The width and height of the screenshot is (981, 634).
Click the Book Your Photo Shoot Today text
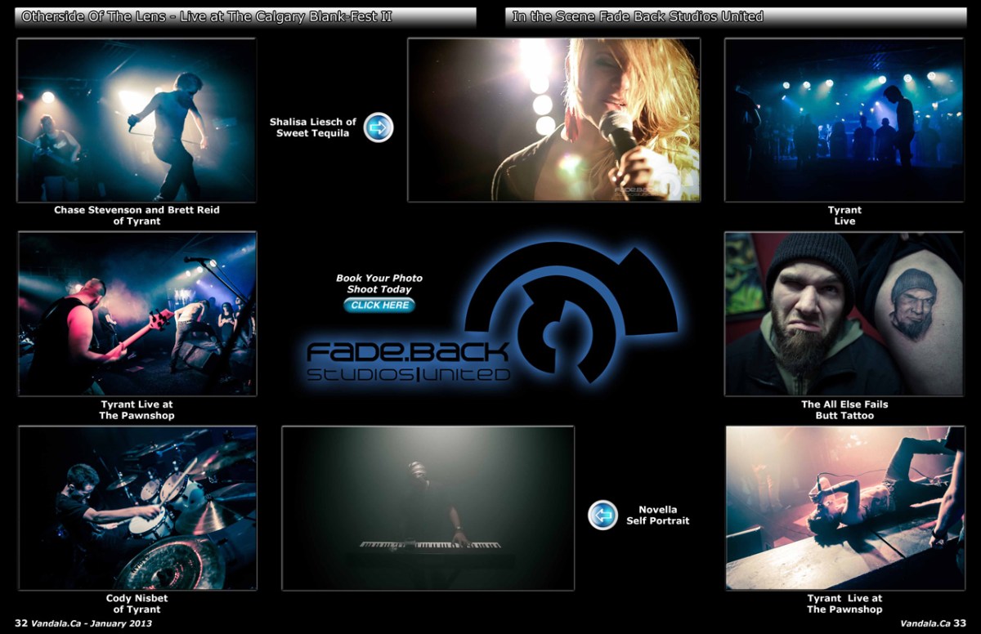(x=379, y=284)
